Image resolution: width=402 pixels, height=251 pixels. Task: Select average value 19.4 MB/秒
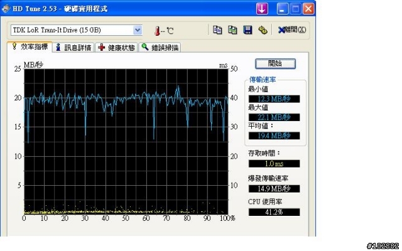(x=274, y=136)
